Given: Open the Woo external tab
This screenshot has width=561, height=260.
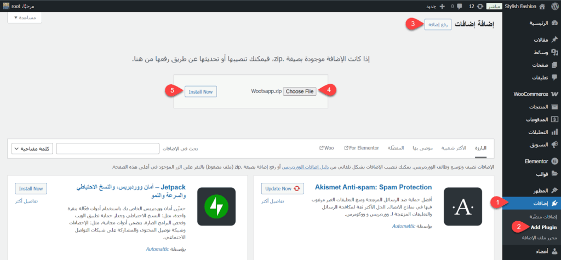Looking at the screenshot, I should click(x=327, y=148).
